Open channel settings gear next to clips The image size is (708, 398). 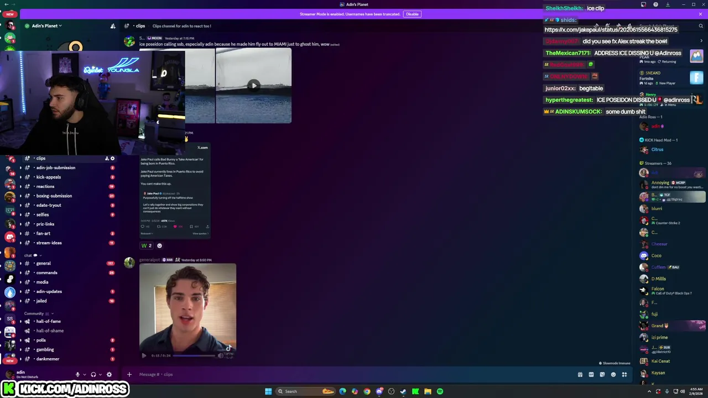(x=112, y=158)
